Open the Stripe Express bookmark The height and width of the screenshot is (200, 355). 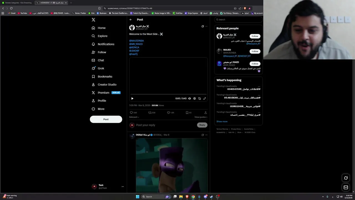point(191,13)
